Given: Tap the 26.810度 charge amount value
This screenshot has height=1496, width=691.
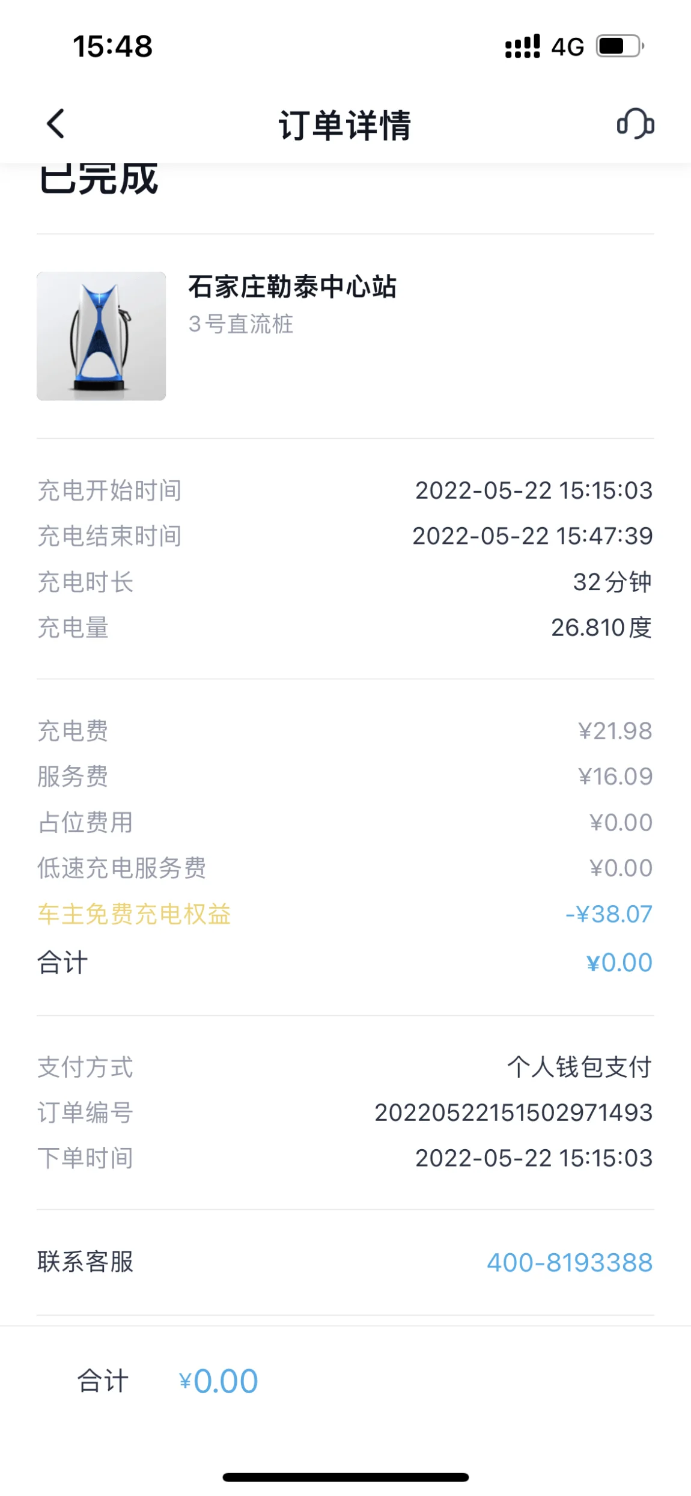Looking at the screenshot, I should coord(601,627).
